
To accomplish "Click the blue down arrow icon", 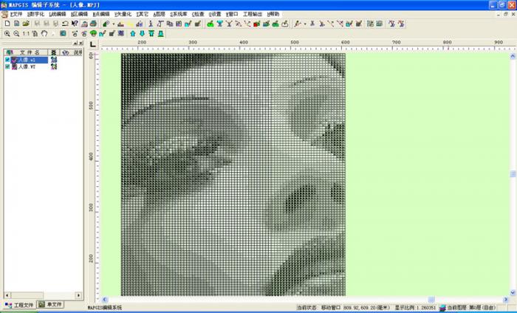I will 142,33.
